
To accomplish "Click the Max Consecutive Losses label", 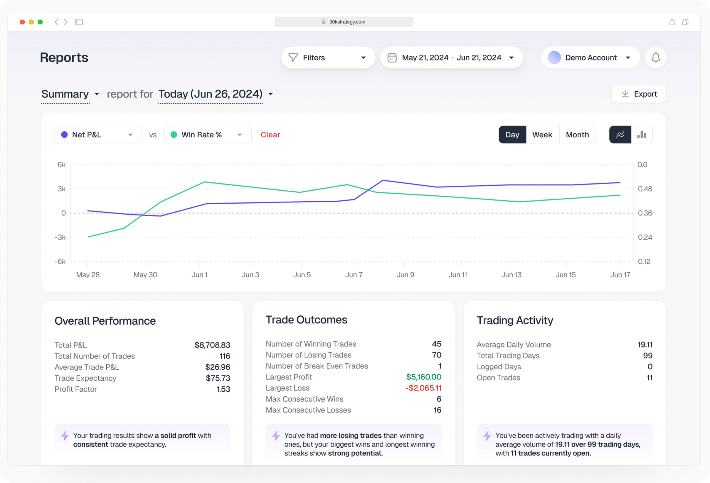I will [308, 410].
